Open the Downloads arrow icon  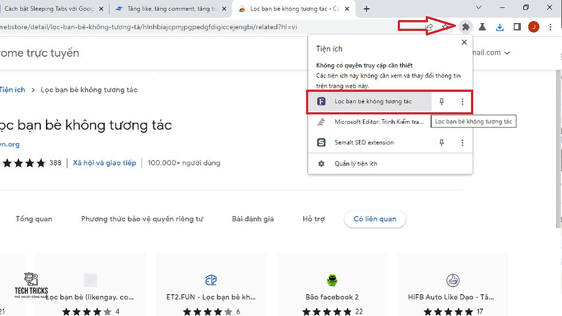499,27
